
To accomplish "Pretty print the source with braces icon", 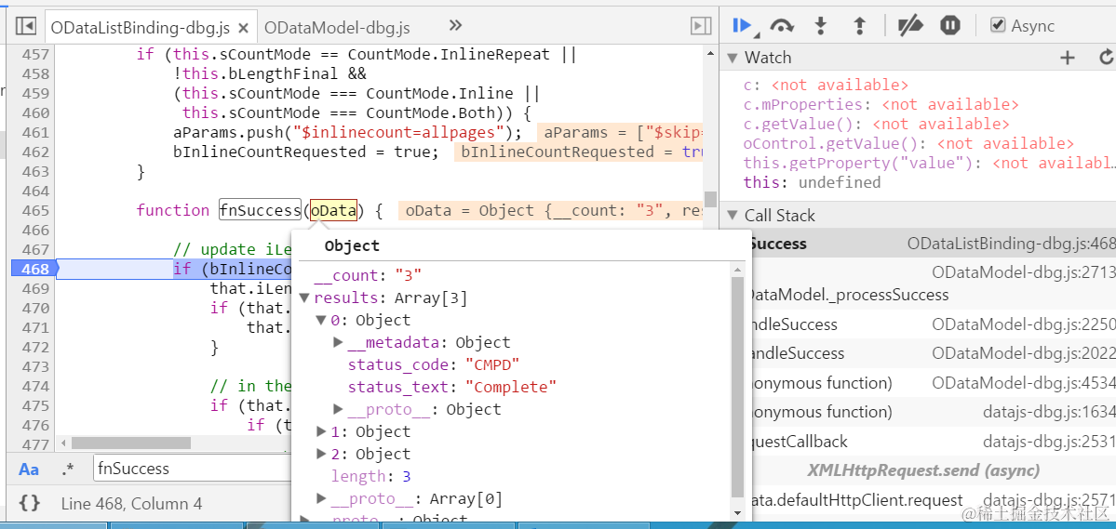I will (x=29, y=504).
